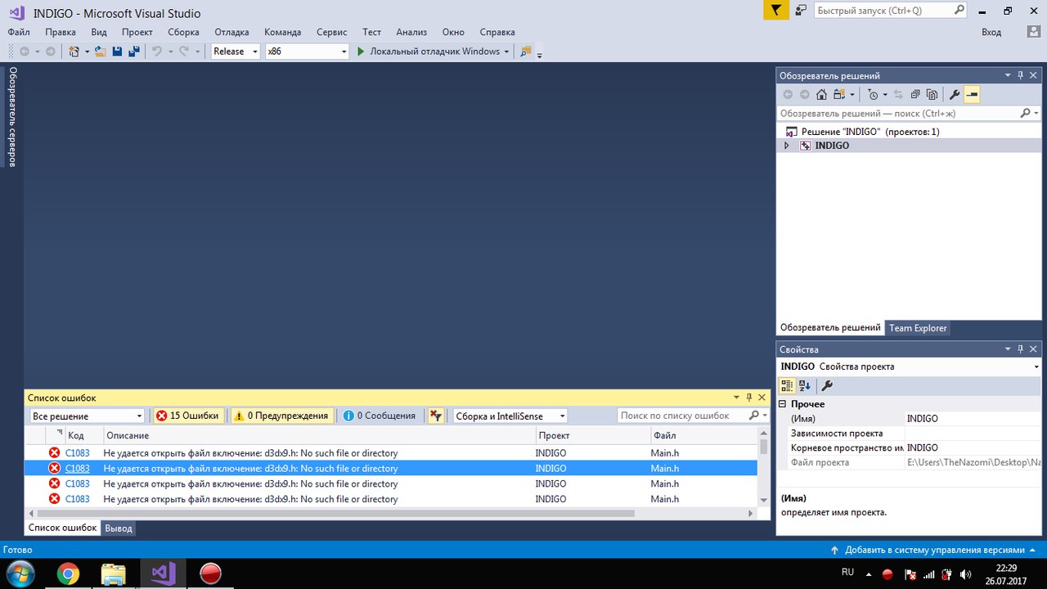Click the notifications flag icon in title bar
Viewport: 1047px width, 589px height.
tap(776, 10)
